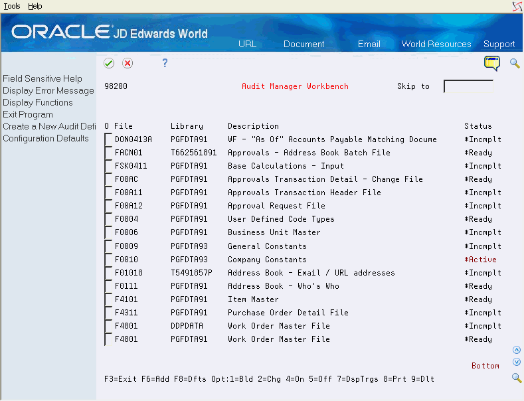Click option field for F0111 row

coord(108,286)
